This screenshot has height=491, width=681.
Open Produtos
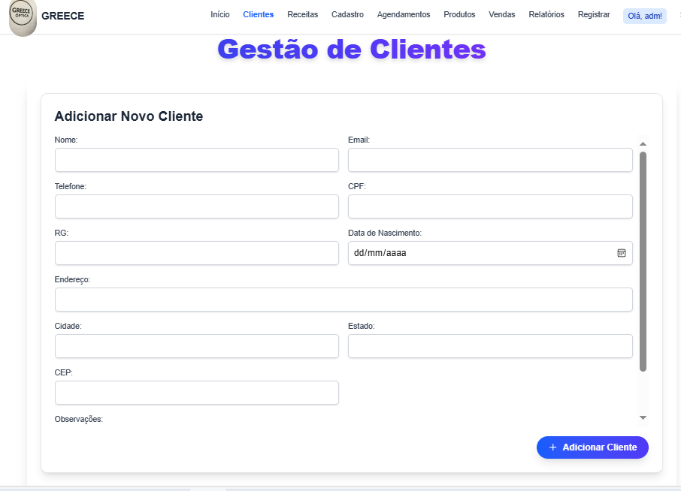pos(459,14)
